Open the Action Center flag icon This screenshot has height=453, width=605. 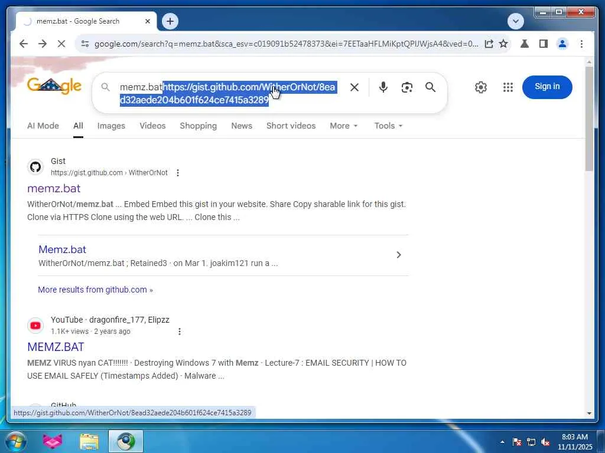[x=516, y=442]
